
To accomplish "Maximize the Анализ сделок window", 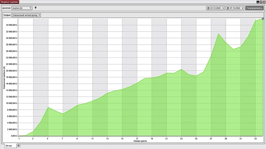I will coord(260,2).
